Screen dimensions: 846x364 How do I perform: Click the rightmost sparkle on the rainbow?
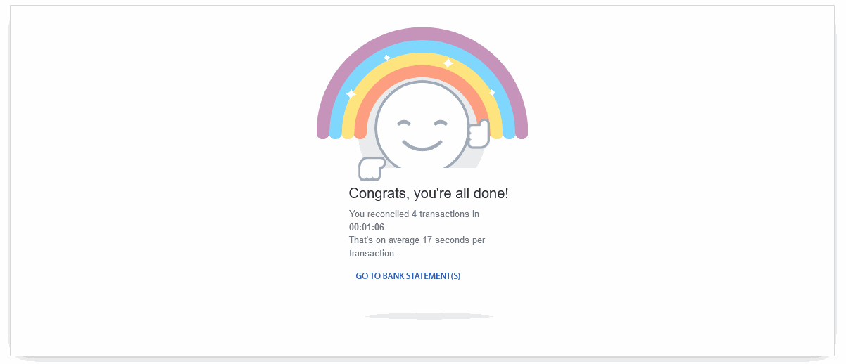tap(492, 93)
